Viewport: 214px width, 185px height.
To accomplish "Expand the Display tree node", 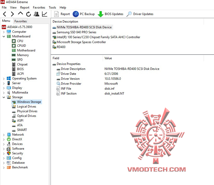I will click(4, 88).
